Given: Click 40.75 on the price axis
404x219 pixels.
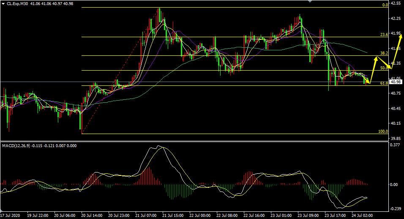Looking at the screenshot, I should coord(396,93).
